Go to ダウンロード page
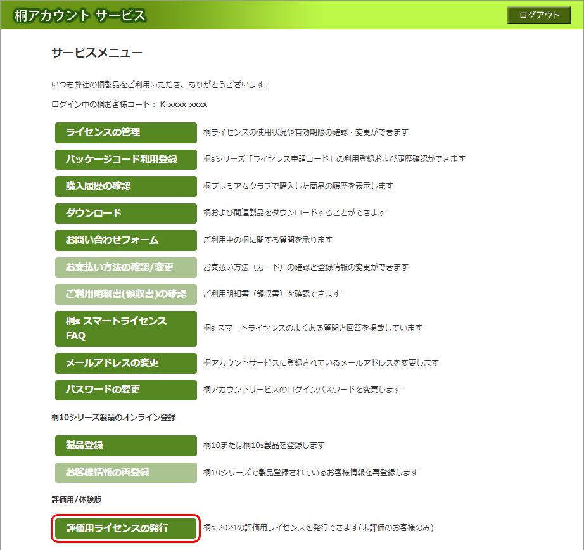 [126, 214]
